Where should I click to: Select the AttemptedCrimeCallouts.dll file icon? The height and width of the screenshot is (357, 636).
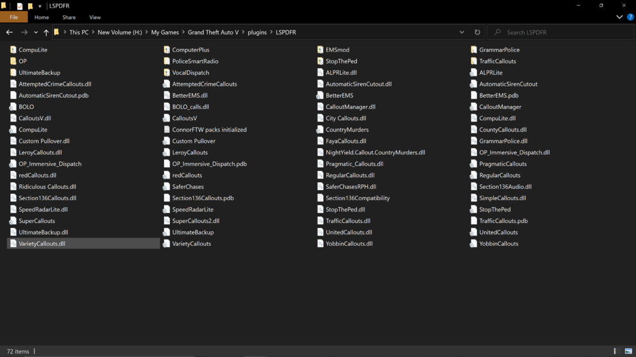pyautogui.click(x=13, y=84)
